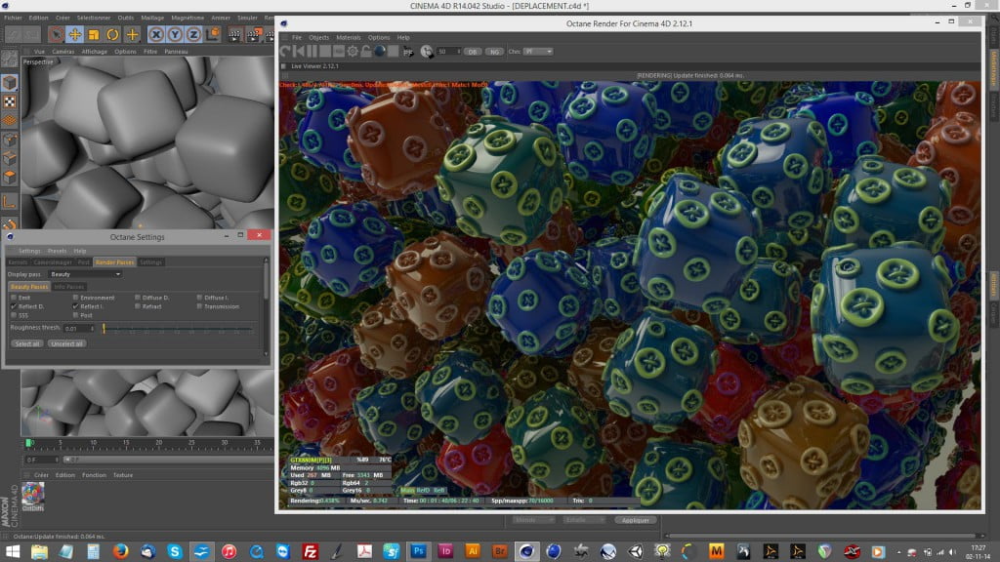Enable the Transmission pass checkbox
1000x562 pixels.
(199, 306)
